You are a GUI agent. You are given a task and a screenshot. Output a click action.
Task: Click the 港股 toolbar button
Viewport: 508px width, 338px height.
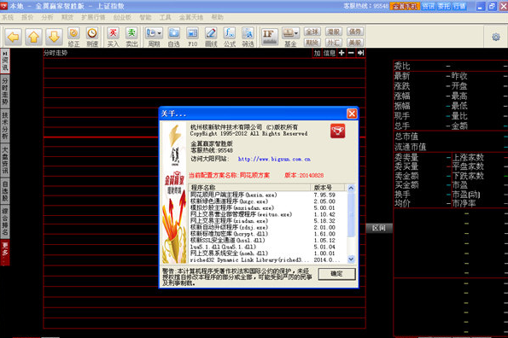click(x=334, y=32)
